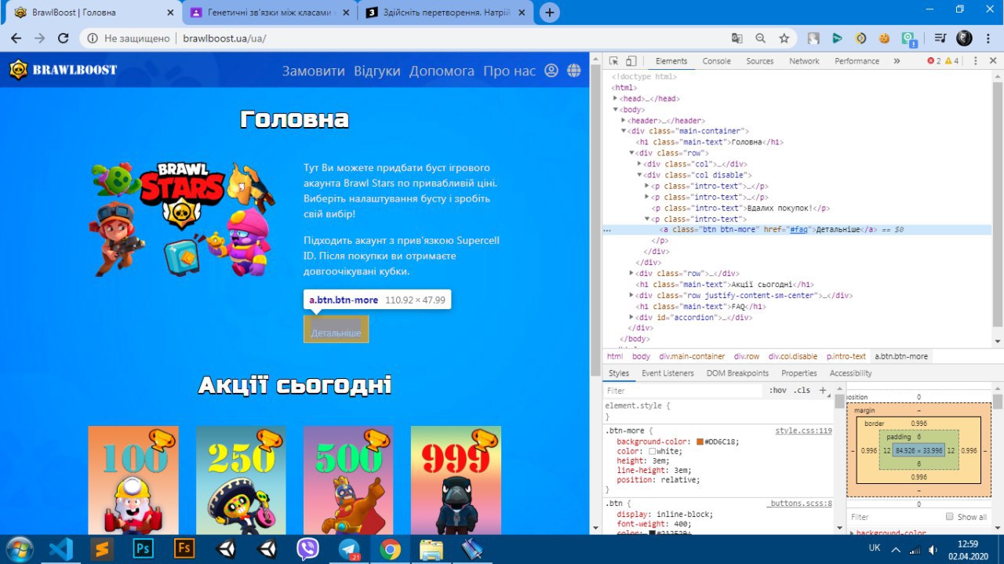
Task: Click the globe language icon on site header
Action: pyautogui.click(x=574, y=71)
